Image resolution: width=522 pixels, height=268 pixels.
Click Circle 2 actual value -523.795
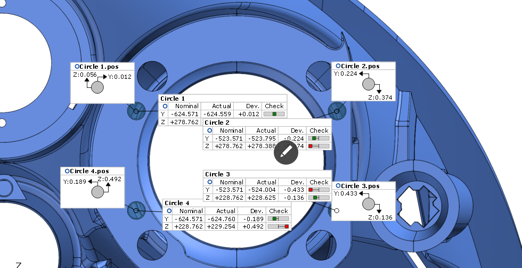pos(262,139)
